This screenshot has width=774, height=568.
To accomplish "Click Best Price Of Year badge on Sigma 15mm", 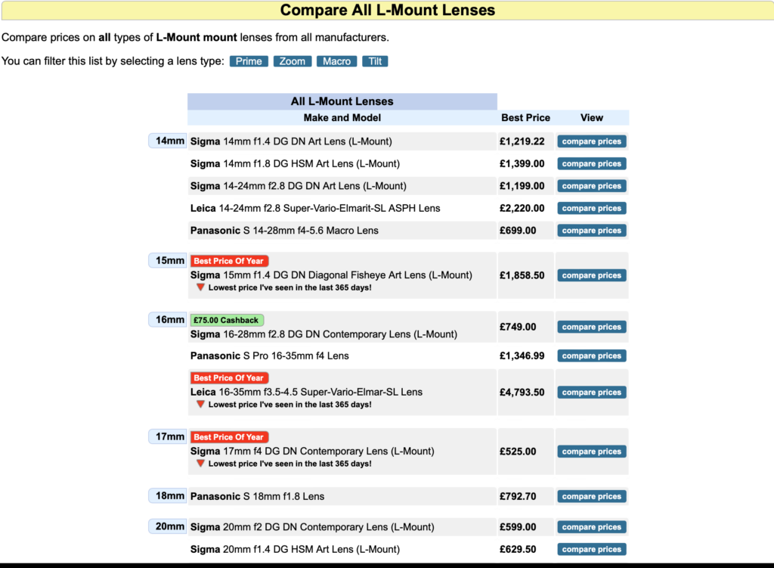I will (230, 261).
